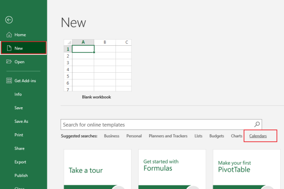
Task: Open the Print page
Action: (x=18, y=135)
